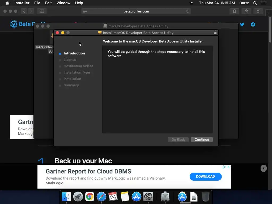272x204 pixels.
Task: Open App Store from the Dock
Action: click(x=136, y=197)
